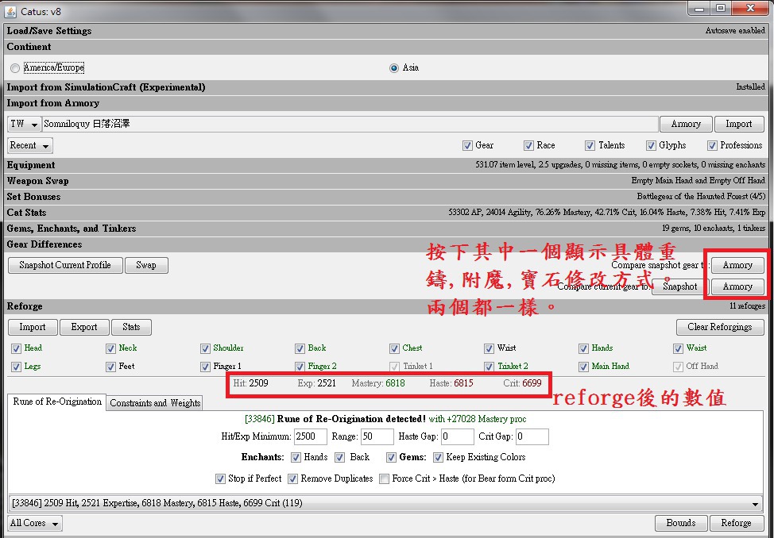Toggle the Professions import checkbox
The width and height of the screenshot is (774, 538).
coord(712,145)
